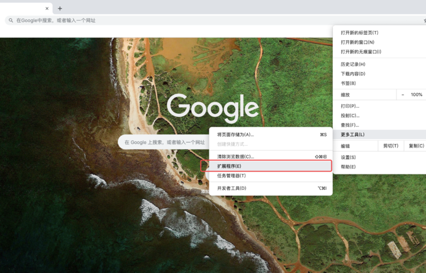Open 设置(S) settings
Screen dimensions: 426x273
tap(348, 157)
